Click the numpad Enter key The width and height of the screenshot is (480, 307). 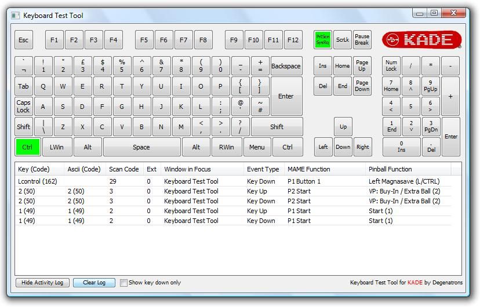(451, 137)
